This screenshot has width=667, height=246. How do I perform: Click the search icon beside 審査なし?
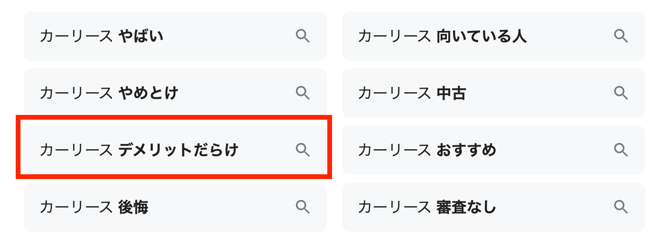point(620,207)
